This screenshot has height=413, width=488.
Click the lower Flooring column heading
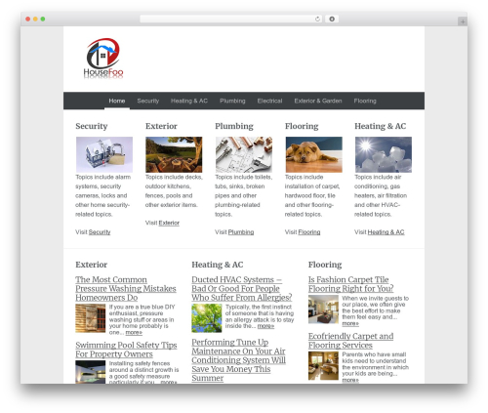coord(325,265)
